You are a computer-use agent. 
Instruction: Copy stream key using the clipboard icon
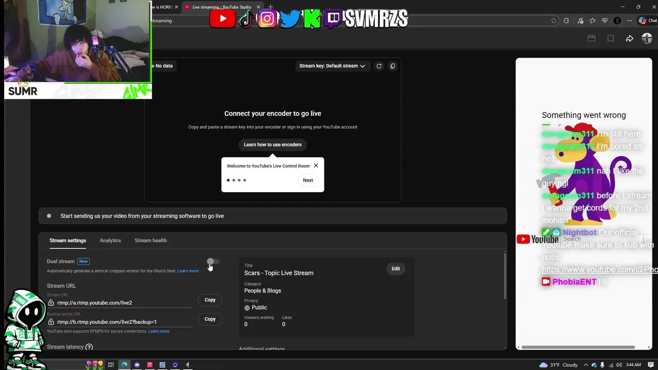[393, 66]
